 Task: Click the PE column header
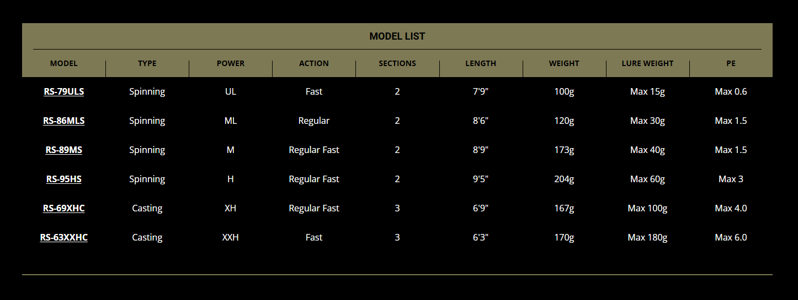(x=731, y=63)
